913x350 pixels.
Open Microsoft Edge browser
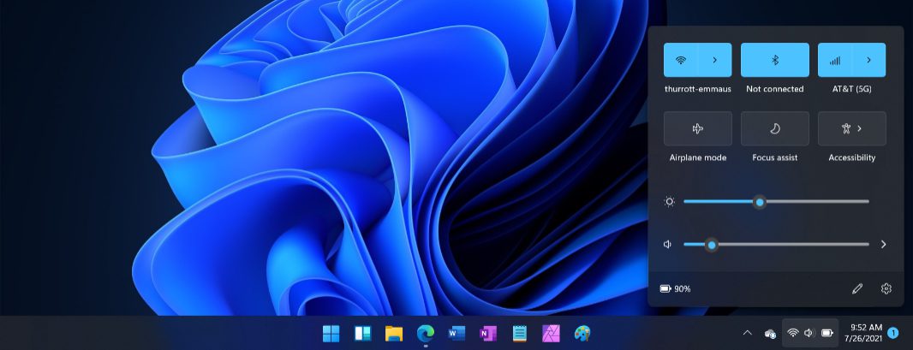pyautogui.click(x=425, y=333)
